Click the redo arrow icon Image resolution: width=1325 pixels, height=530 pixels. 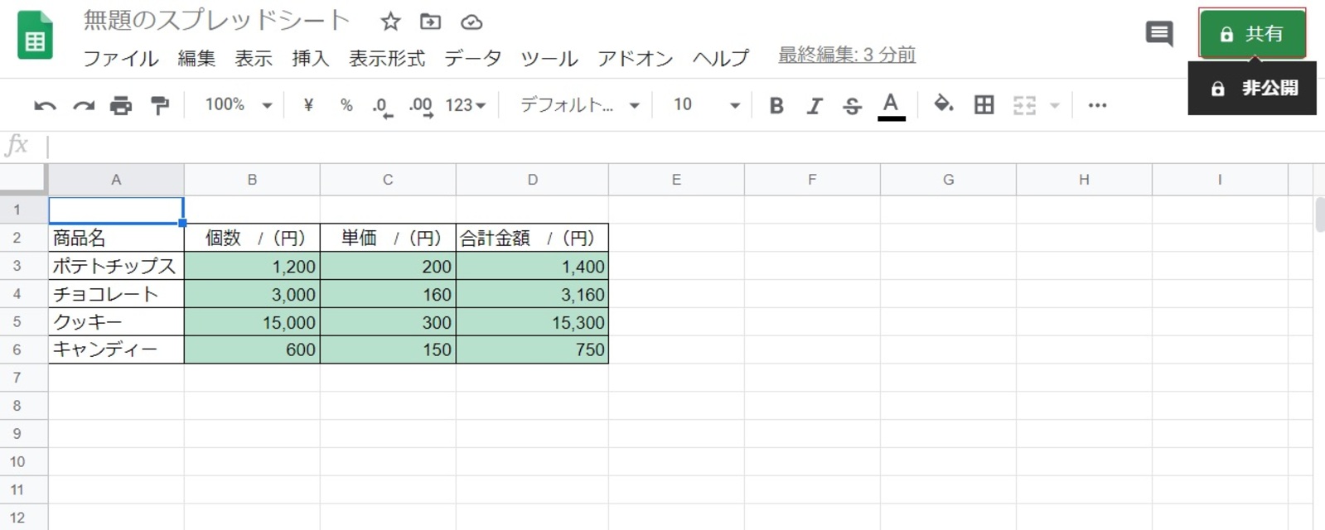point(83,106)
